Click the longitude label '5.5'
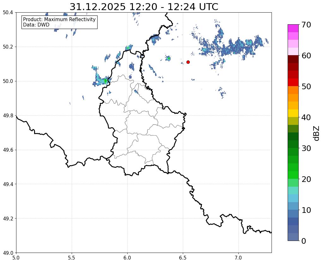 72,258
